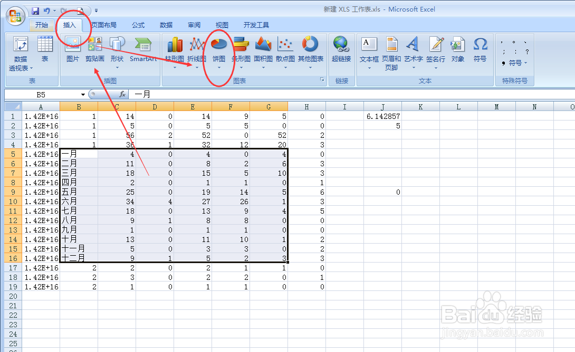
Task: Switch to the 审阅 (Review) tab
Action: (194, 25)
